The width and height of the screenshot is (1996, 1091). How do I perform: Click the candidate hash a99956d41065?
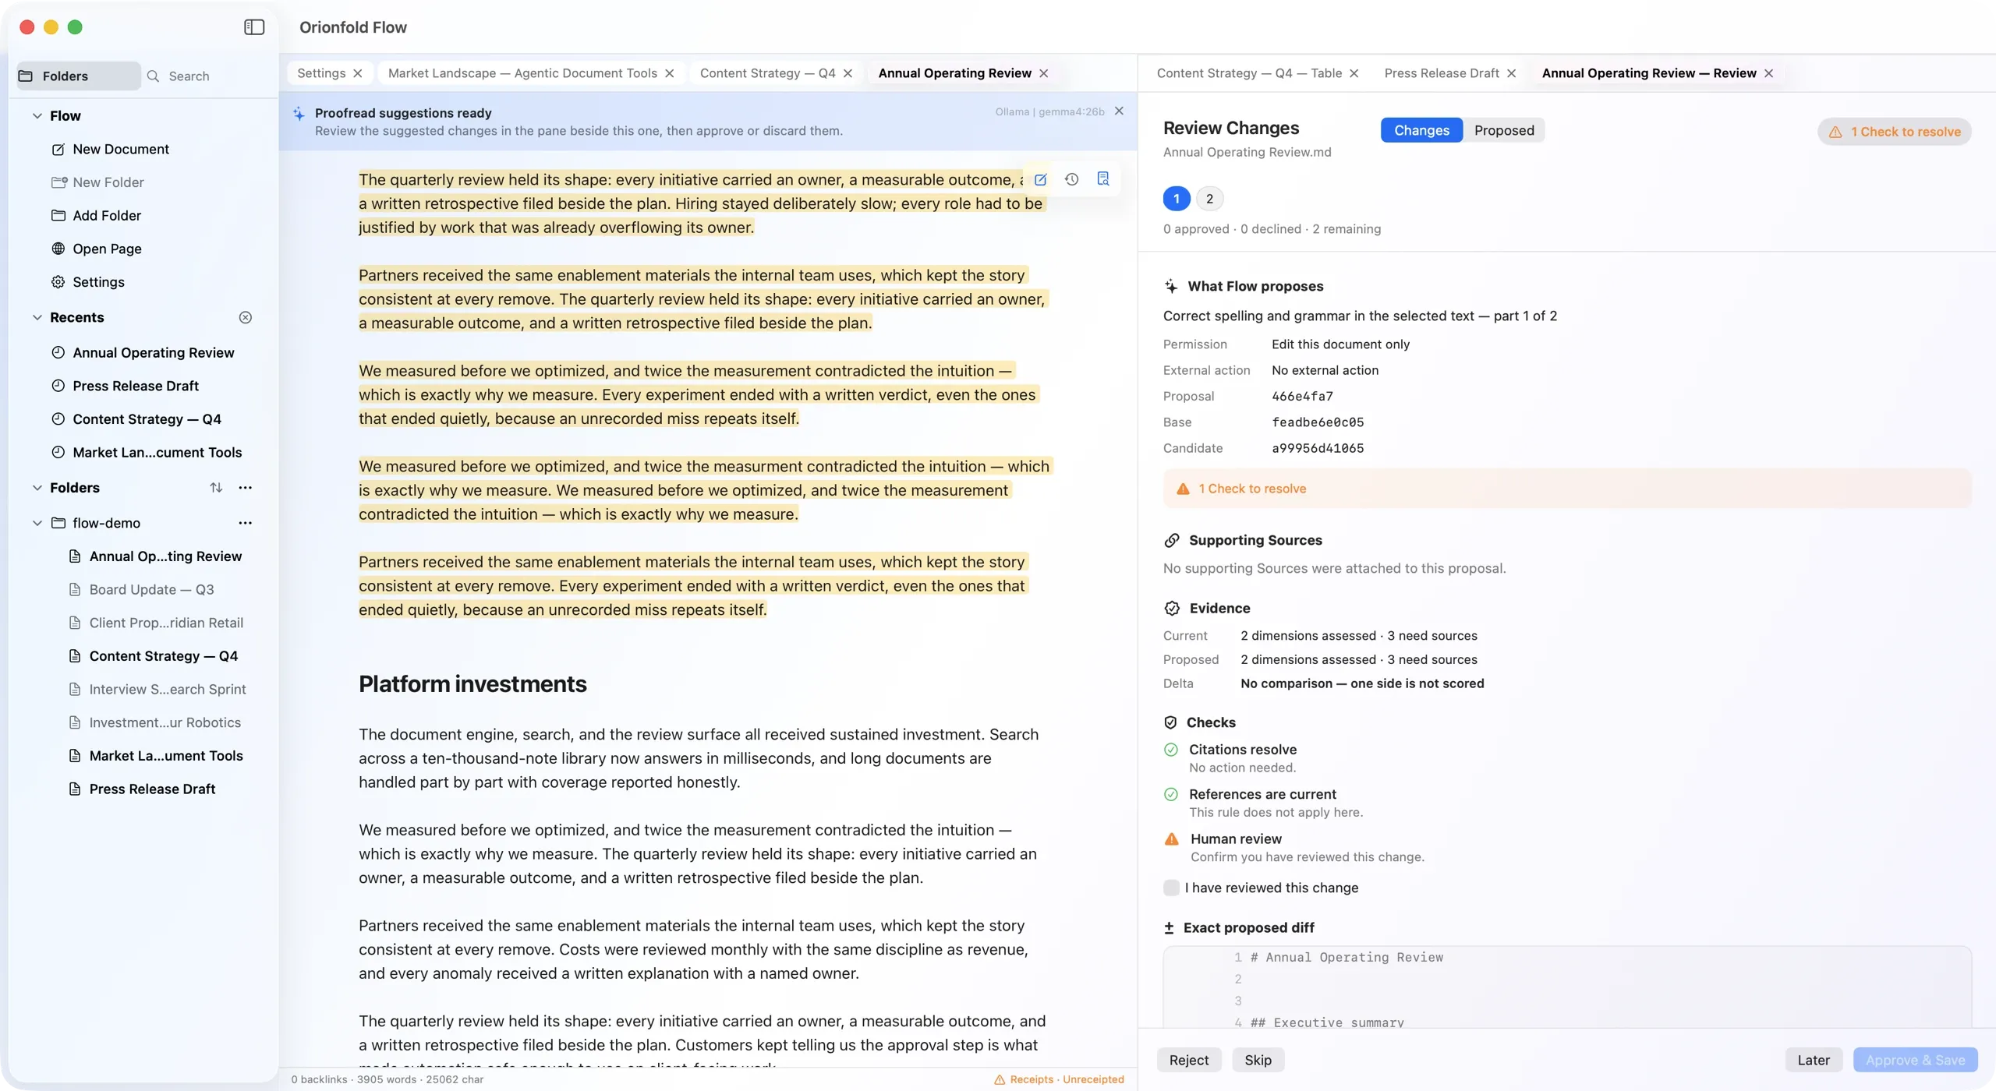(x=1318, y=448)
